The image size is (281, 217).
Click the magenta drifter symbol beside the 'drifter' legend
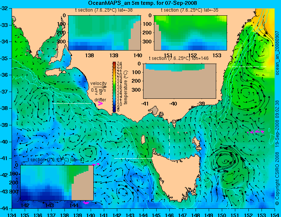pos(100,104)
